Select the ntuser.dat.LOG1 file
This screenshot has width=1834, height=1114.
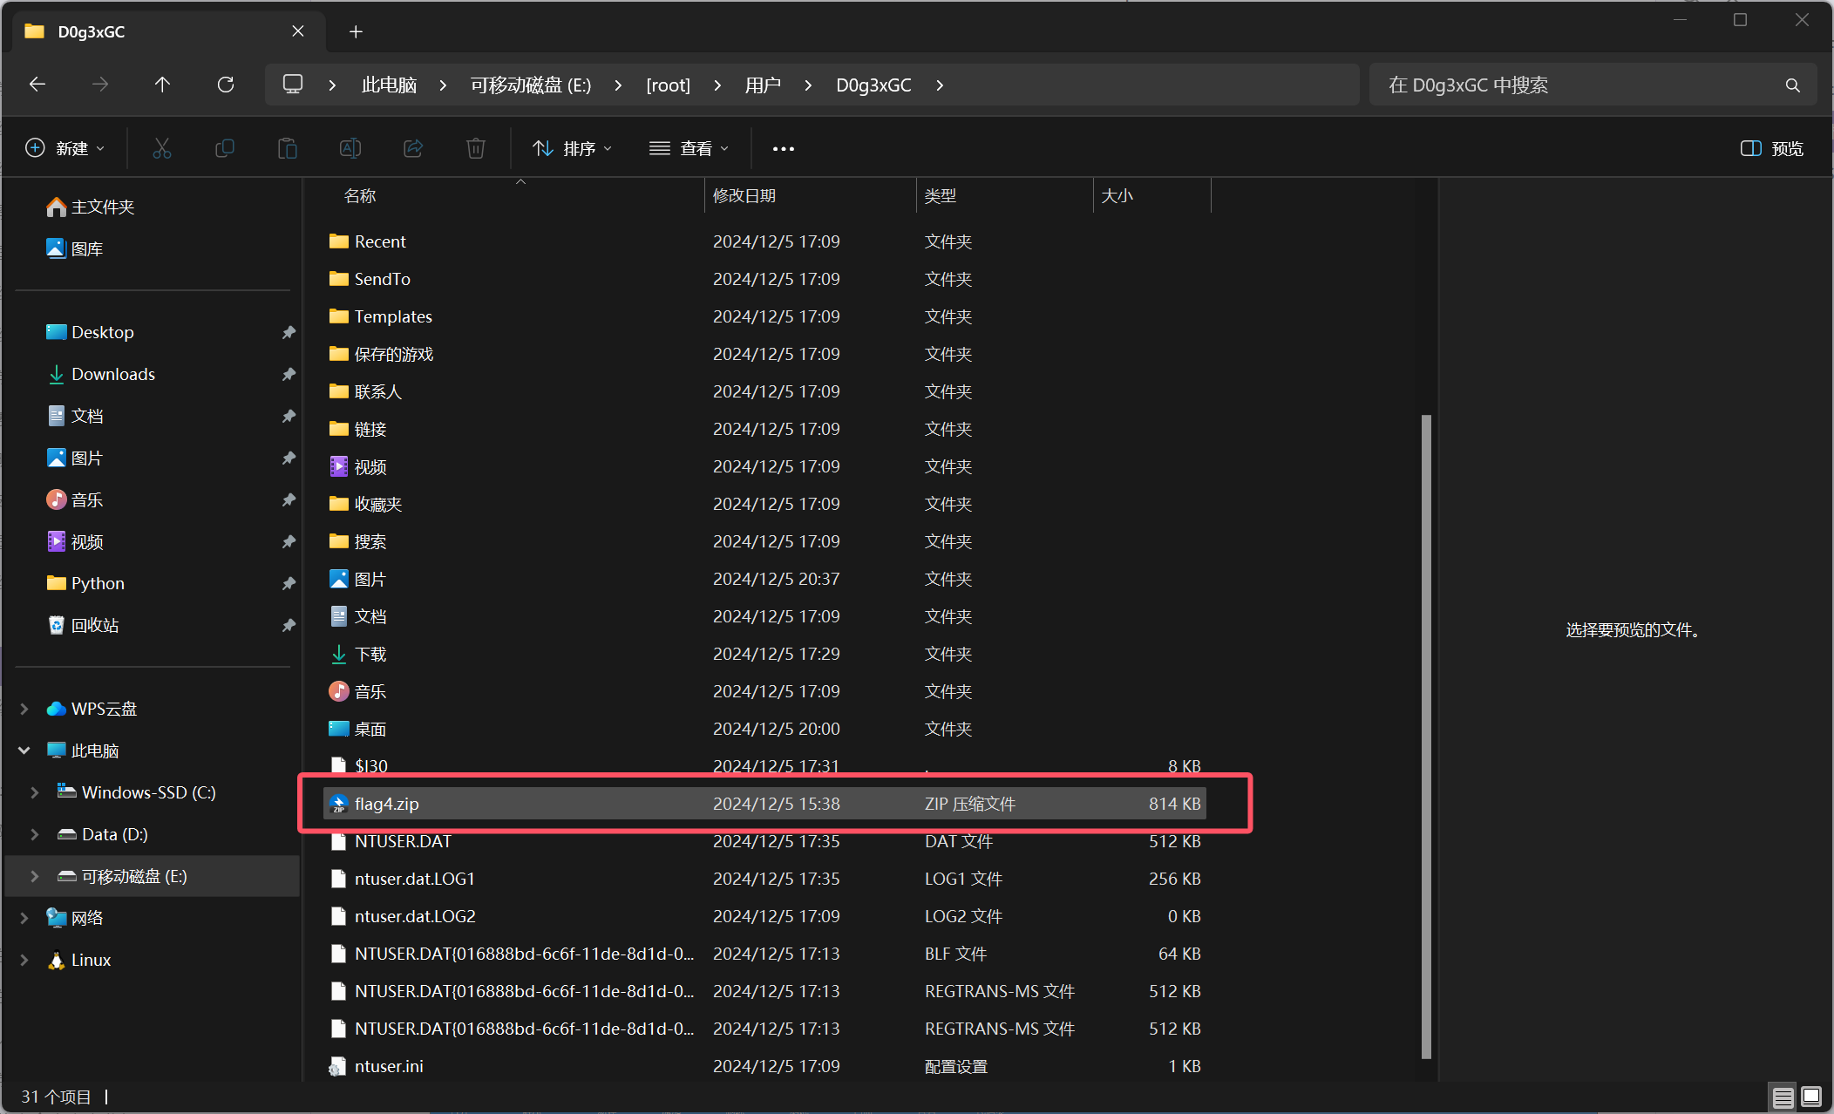coord(764,879)
